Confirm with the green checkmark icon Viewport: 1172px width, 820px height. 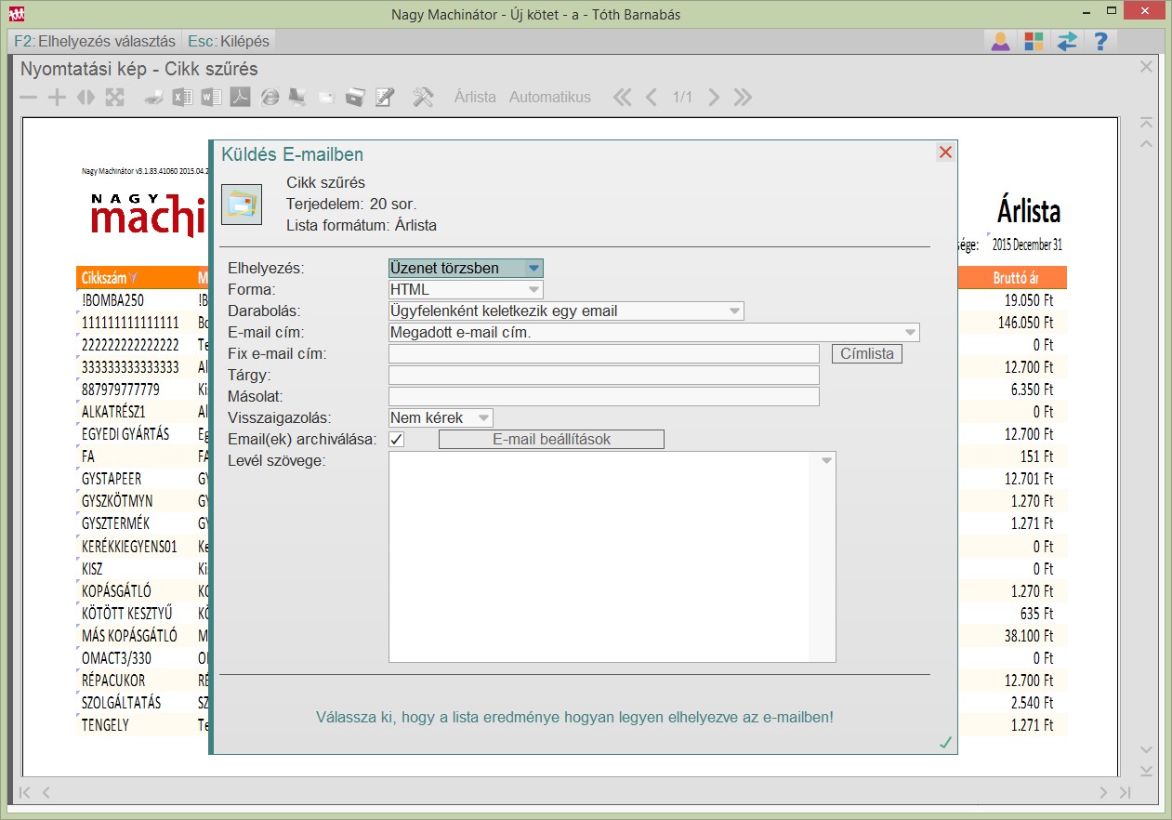point(945,742)
